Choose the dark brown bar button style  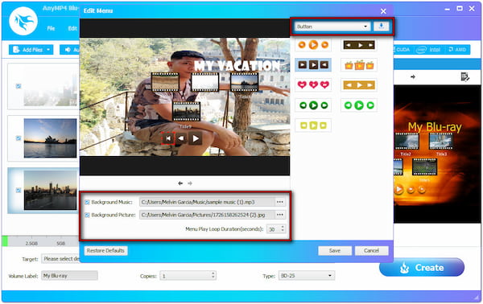[x=359, y=45]
